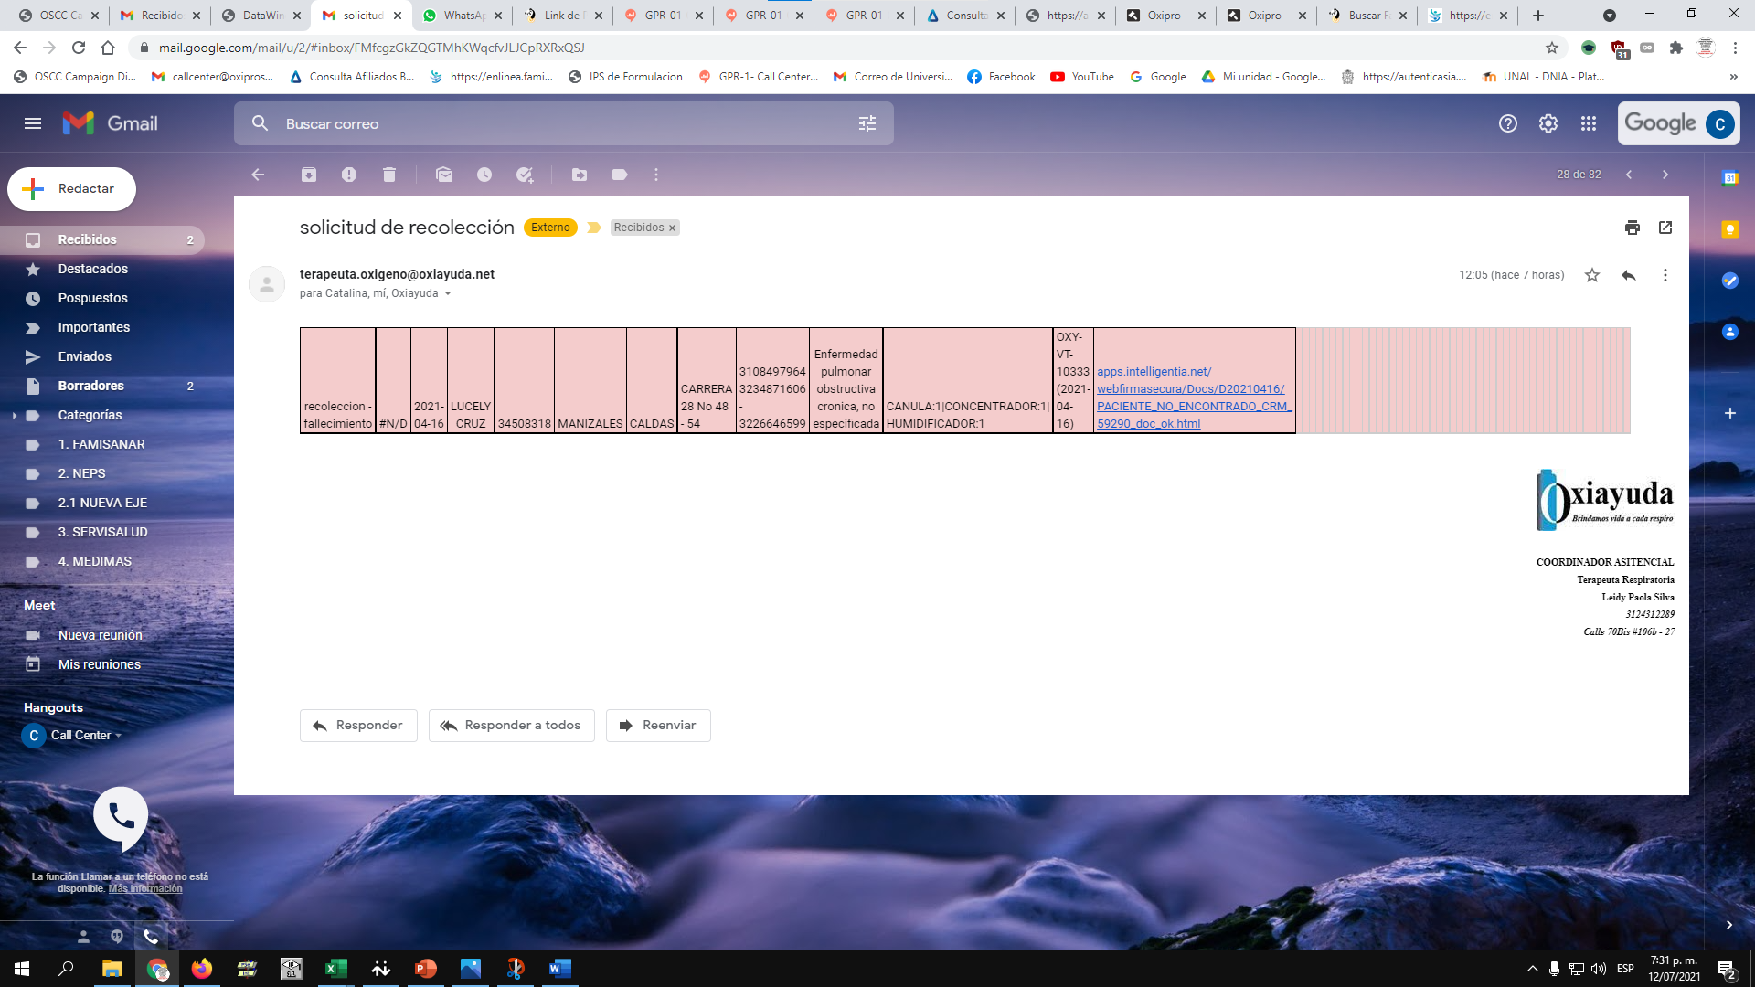
Task: Report this email as spam
Action: coord(349,175)
